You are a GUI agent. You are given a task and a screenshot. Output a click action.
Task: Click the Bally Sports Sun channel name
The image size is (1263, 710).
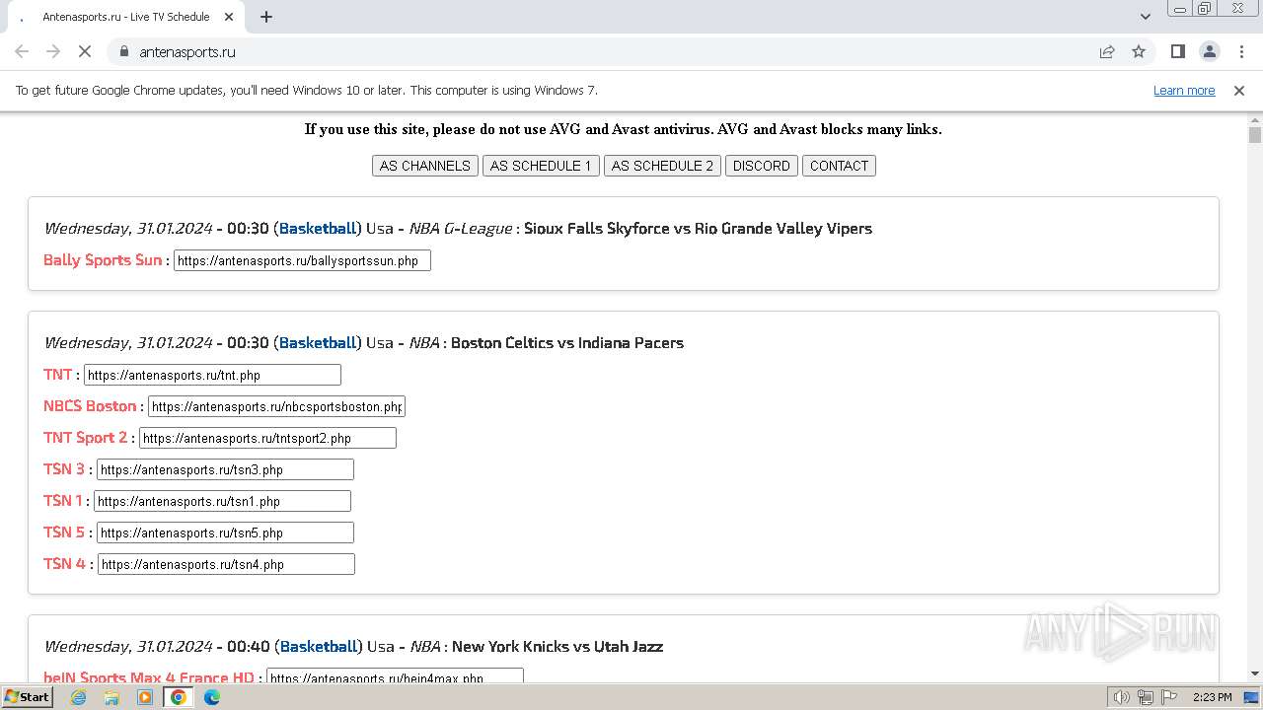103,260
